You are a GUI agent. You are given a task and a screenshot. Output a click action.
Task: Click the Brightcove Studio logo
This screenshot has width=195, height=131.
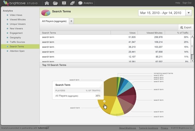pos(20,3)
